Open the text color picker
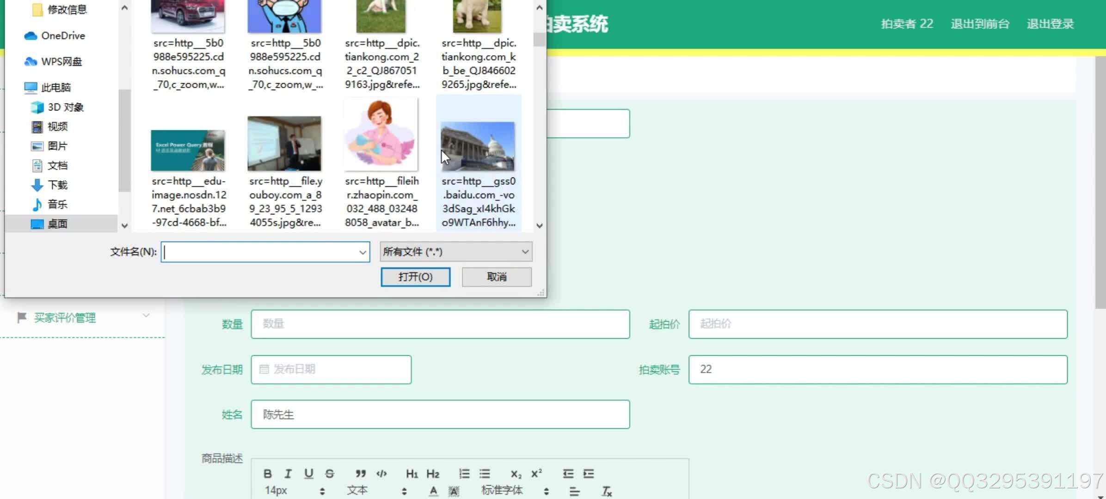1106x499 pixels. pos(433,491)
